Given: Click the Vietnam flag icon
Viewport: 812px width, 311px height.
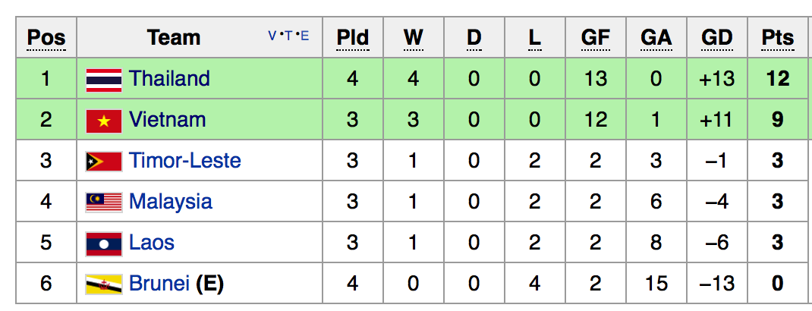Looking at the screenshot, I should pyautogui.click(x=104, y=120).
